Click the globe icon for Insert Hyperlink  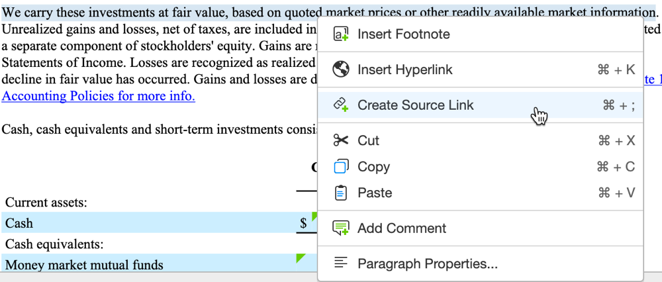[341, 70]
